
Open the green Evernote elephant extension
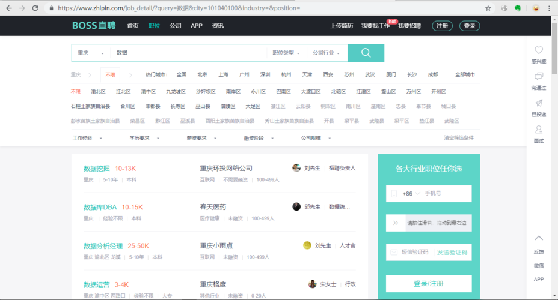click(x=518, y=8)
